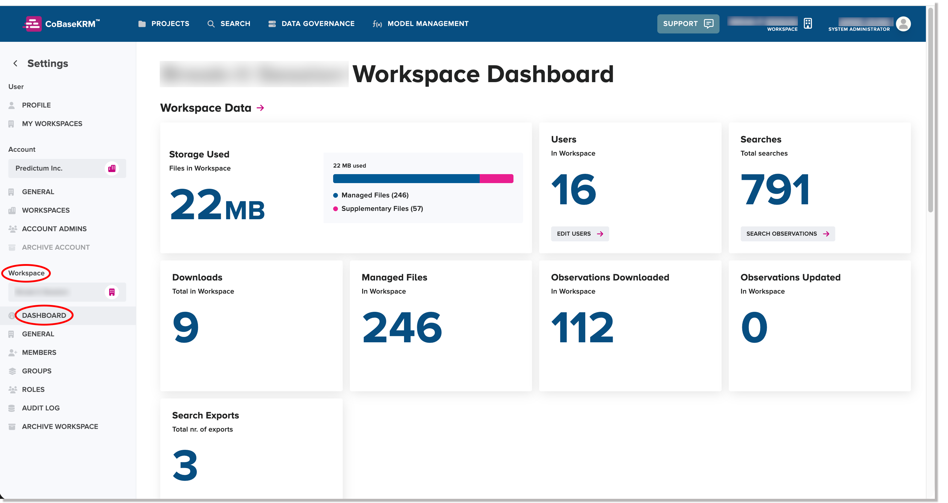Click the Audit Log database icon
This screenshot has width=948, height=503.
(x=12, y=408)
